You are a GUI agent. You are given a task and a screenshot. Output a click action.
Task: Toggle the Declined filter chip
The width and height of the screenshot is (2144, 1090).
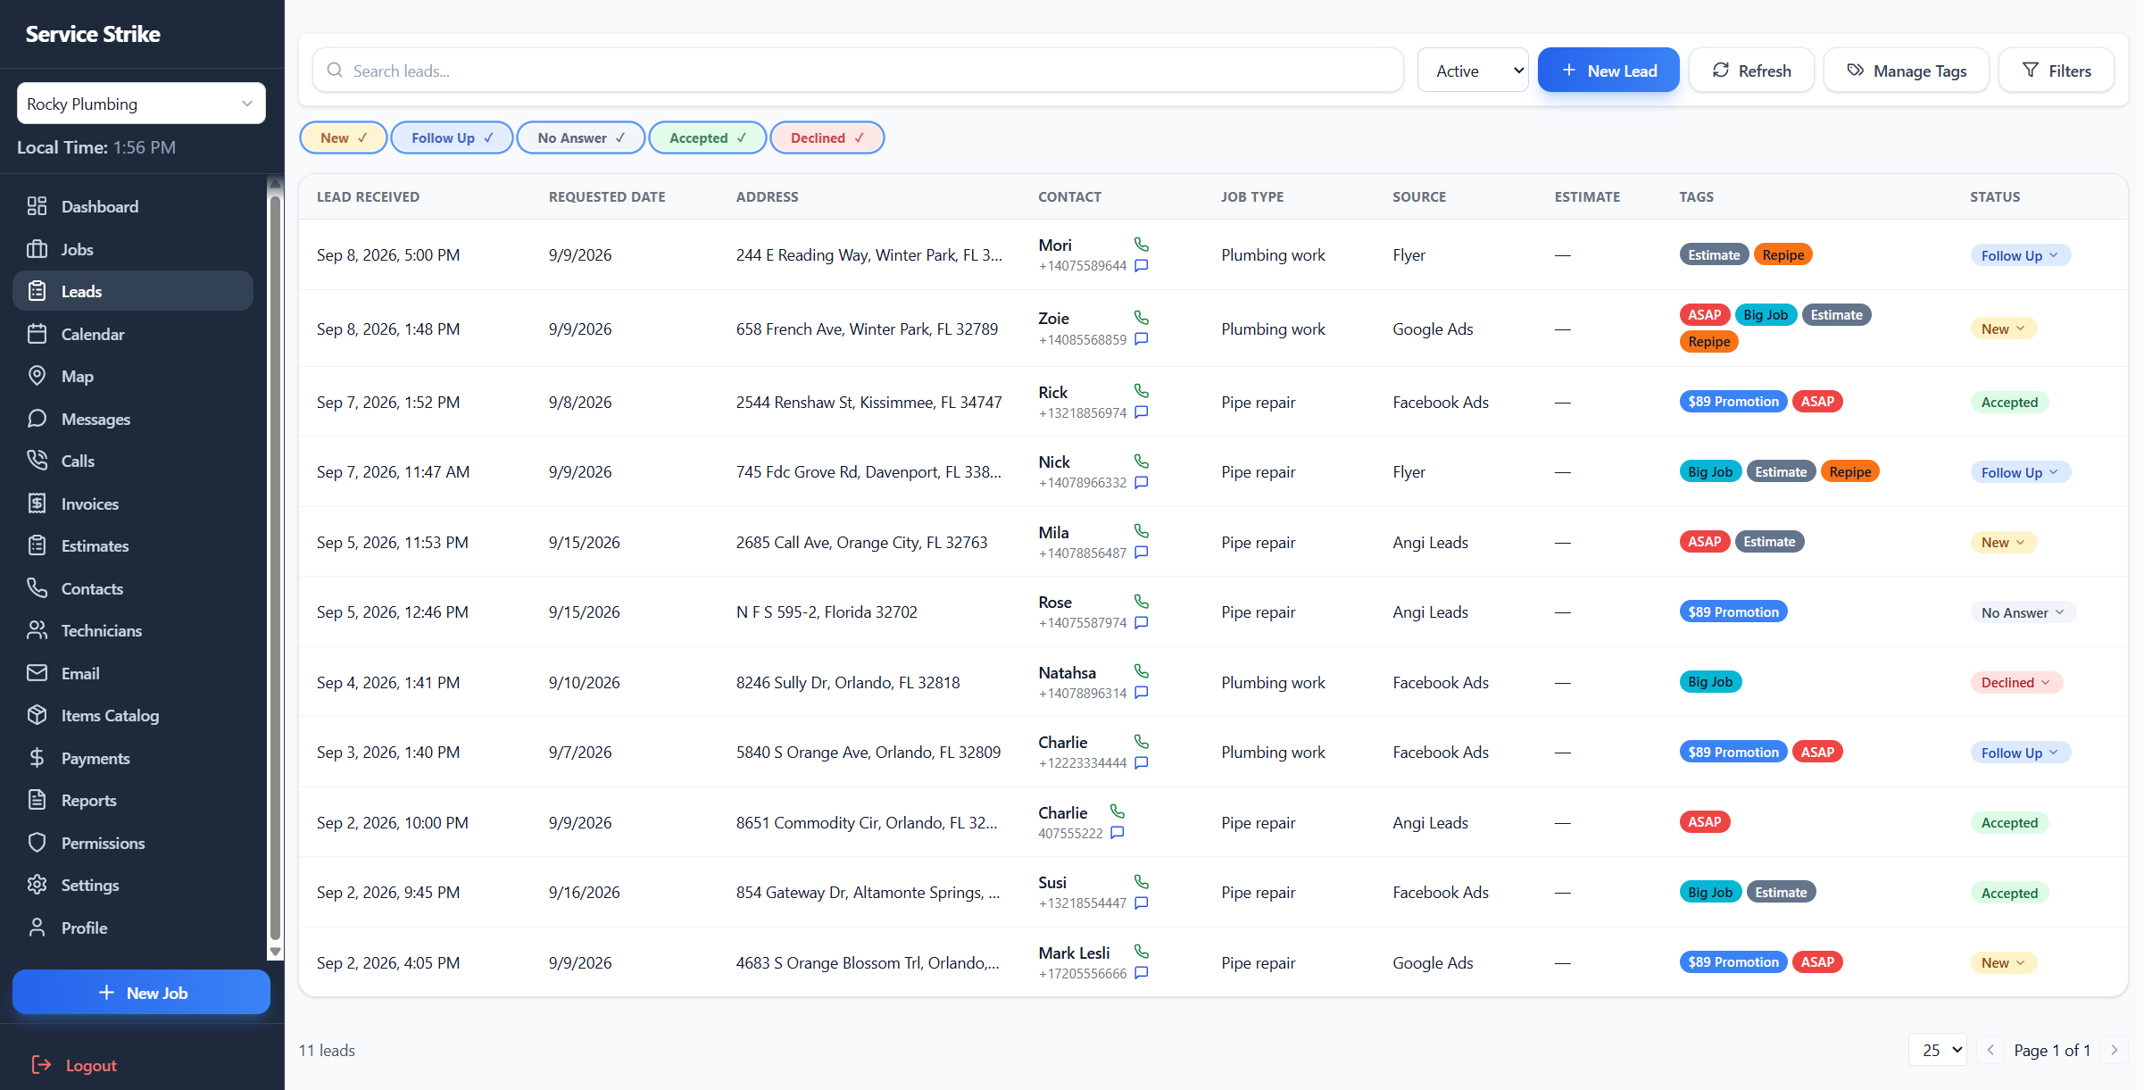click(827, 137)
